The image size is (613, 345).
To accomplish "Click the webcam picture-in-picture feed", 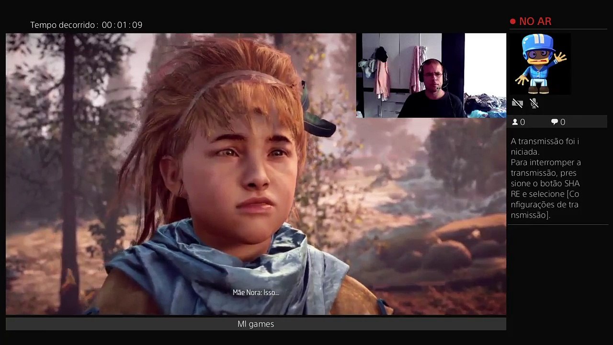I will point(431,75).
